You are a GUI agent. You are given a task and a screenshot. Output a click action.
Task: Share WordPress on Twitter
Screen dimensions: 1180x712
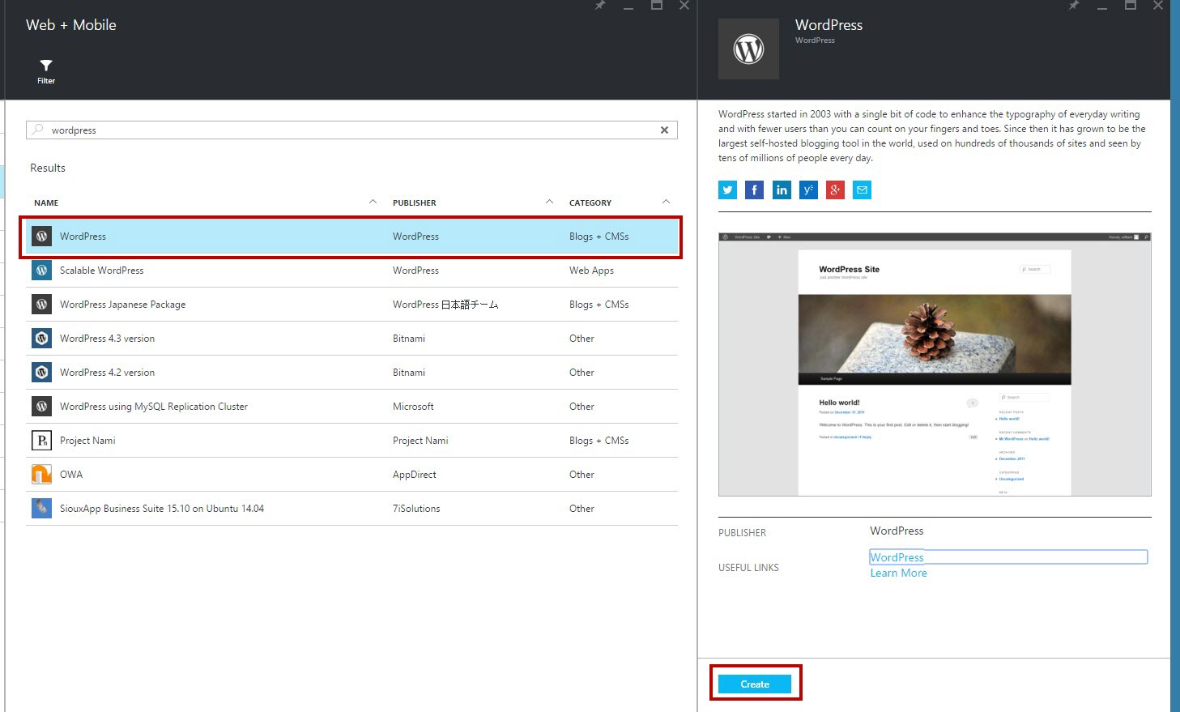(727, 190)
